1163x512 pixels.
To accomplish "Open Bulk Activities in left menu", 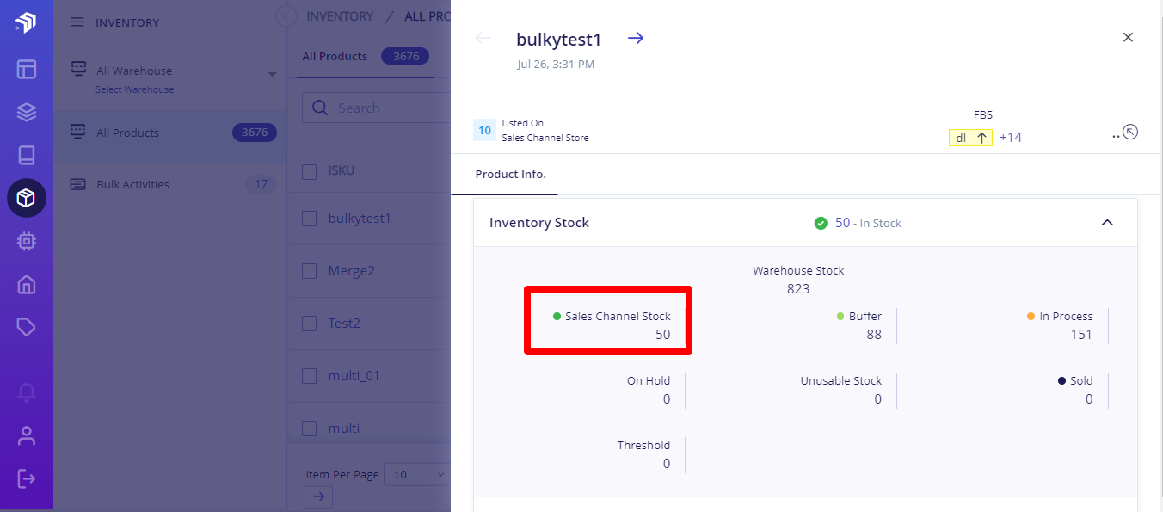I will (170, 184).
